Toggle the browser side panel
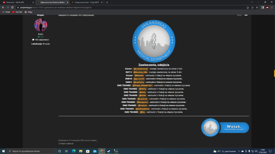This screenshot has width=275, height=154. click(x=263, y=7)
